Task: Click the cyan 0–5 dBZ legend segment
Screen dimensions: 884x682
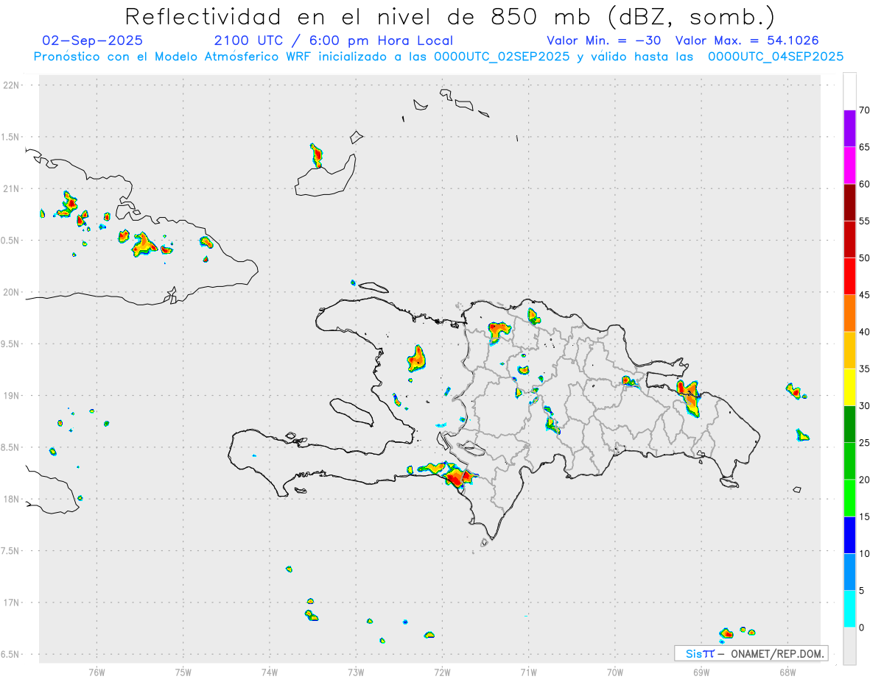Action: pyautogui.click(x=849, y=609)
